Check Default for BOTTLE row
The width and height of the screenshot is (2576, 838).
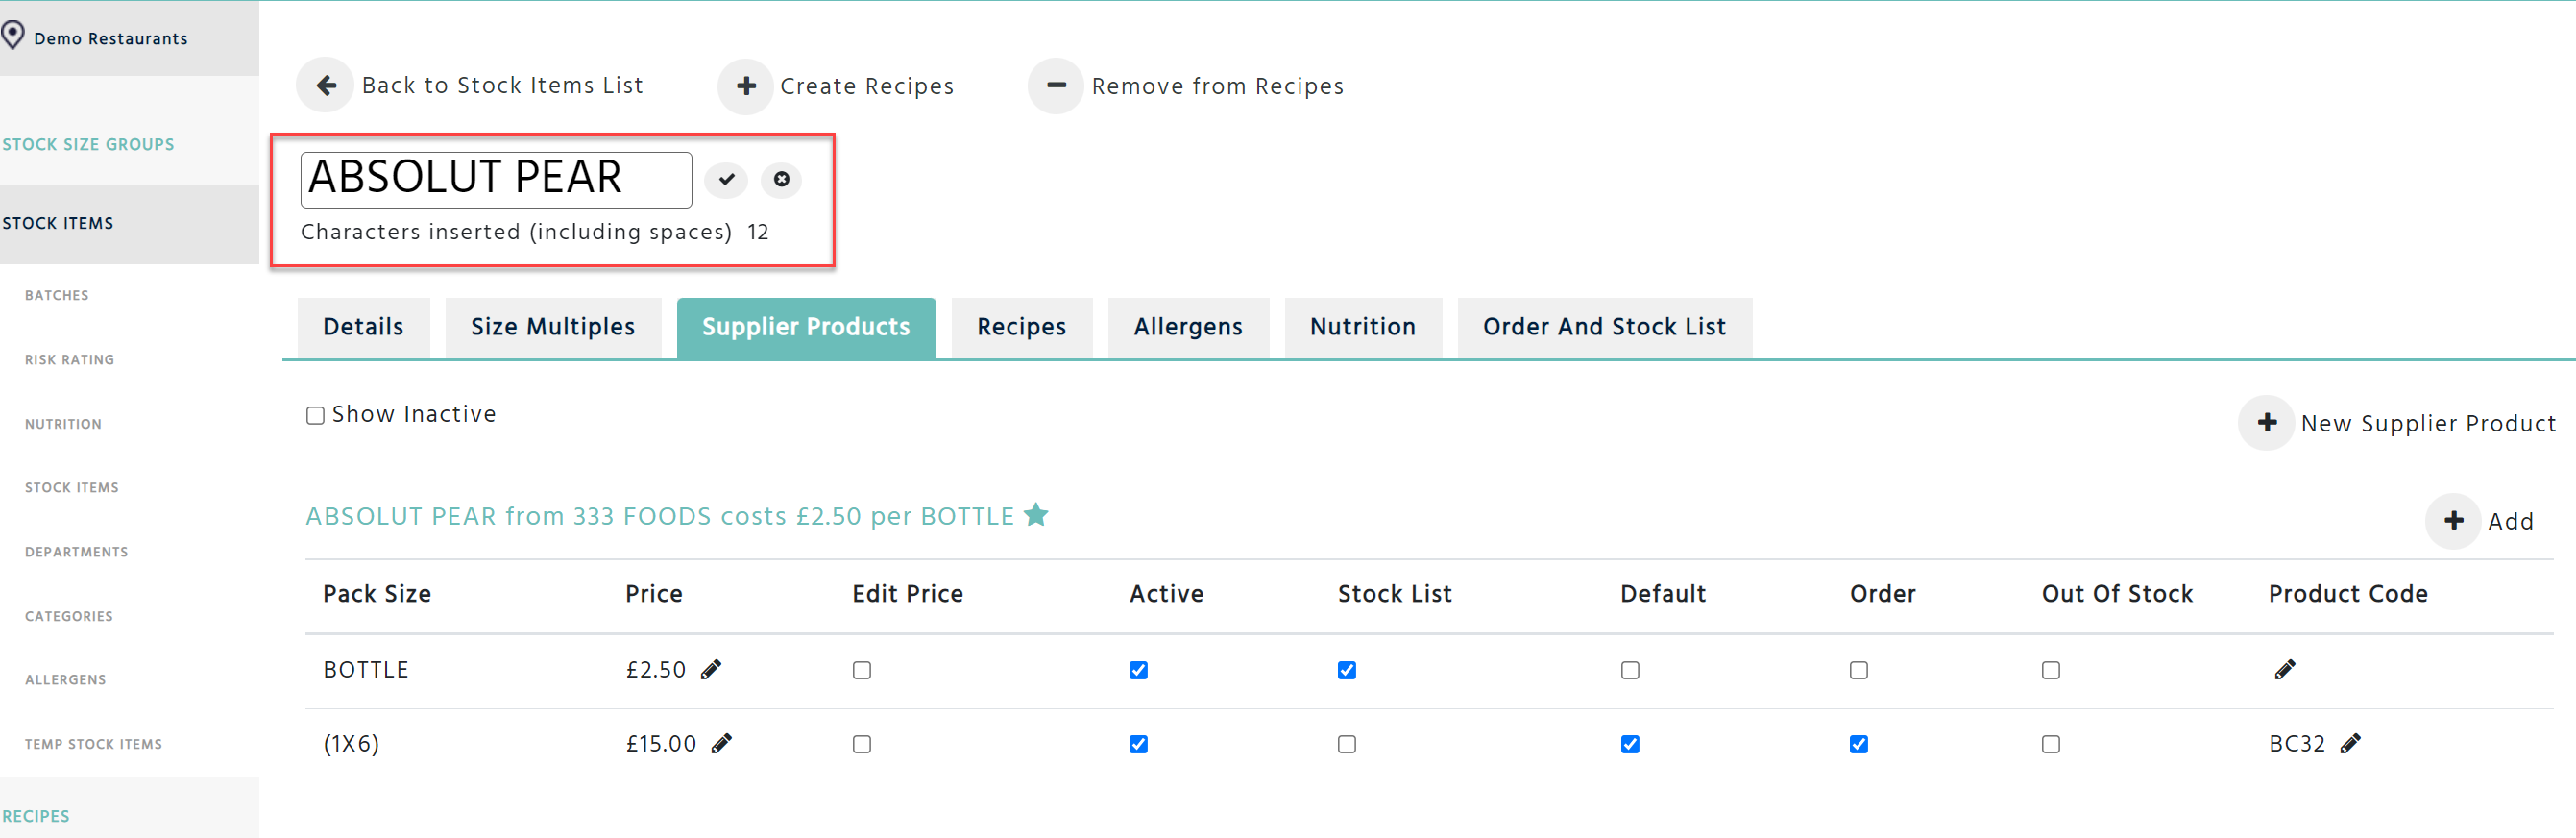(1631, 670)
